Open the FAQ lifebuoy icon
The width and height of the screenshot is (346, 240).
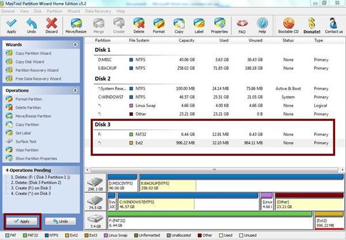click(242, 26)
